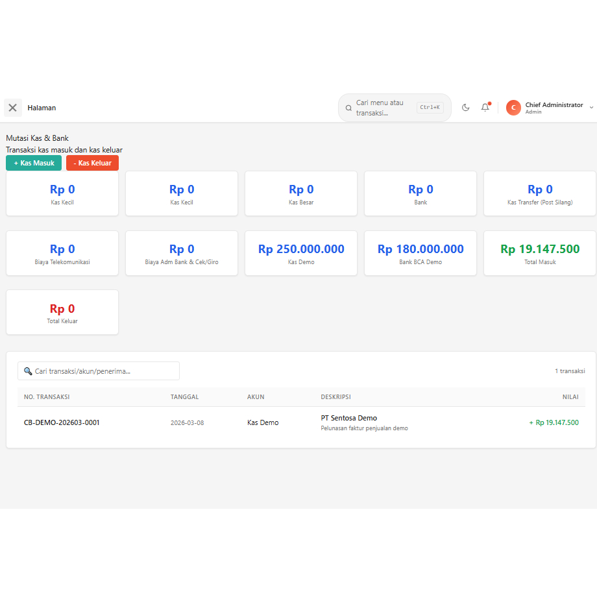
Task: Click PT Sentosa Demo description
Action: [x=348, y=418]
